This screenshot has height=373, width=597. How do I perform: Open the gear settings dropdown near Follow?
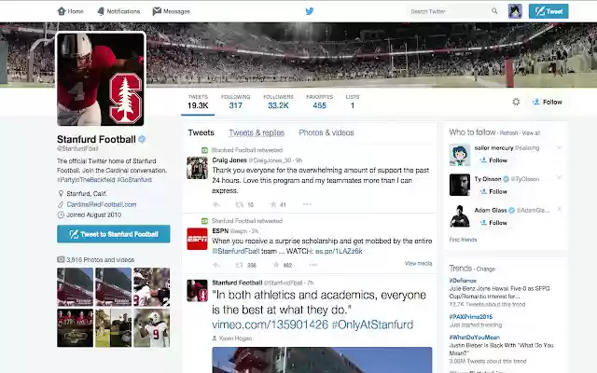pos(516,102)
